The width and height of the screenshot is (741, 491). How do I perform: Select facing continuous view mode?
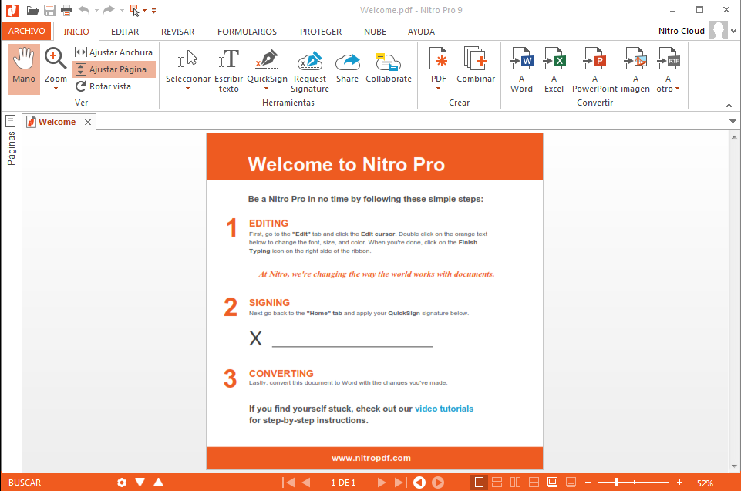[x=534, y=482]
